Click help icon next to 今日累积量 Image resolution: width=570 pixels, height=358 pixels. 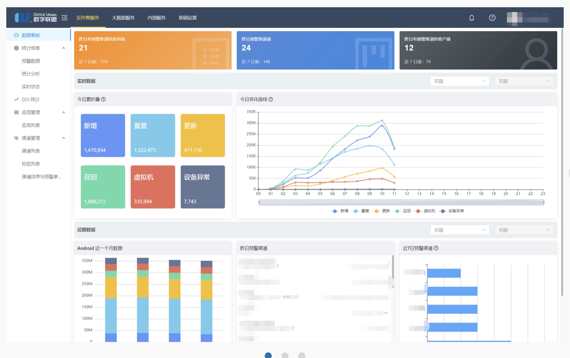point(104,99)
